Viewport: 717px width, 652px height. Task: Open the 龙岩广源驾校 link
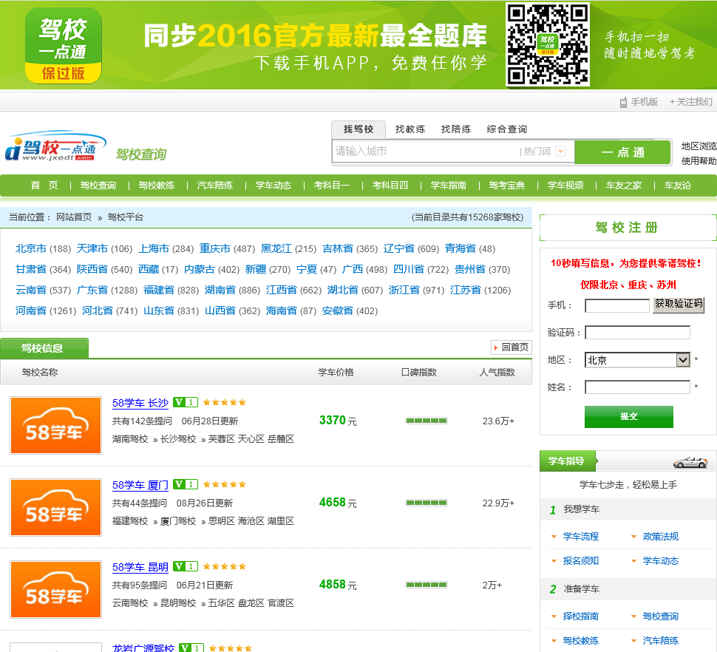[x=143, y=648]
